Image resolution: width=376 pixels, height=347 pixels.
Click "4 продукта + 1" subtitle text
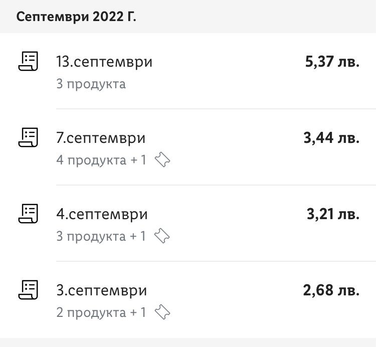pyautogui.click(x=101, y=160)
